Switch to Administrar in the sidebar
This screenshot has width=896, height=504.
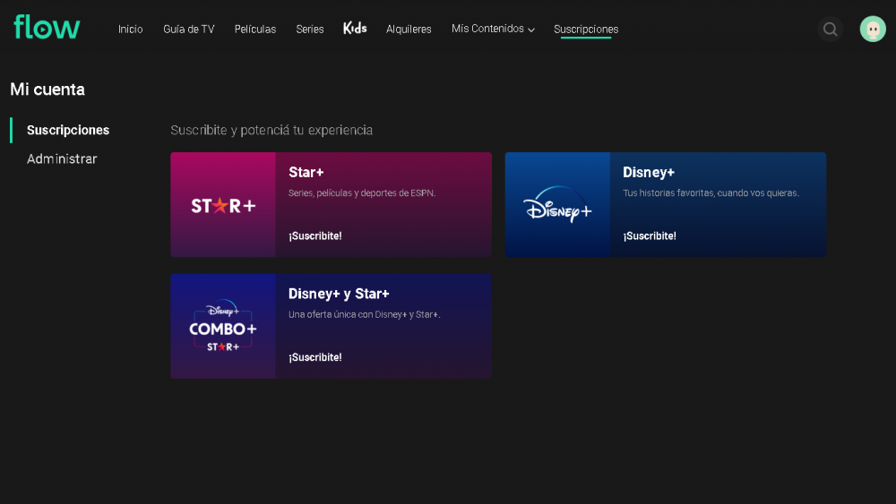[x=62, y=159]
